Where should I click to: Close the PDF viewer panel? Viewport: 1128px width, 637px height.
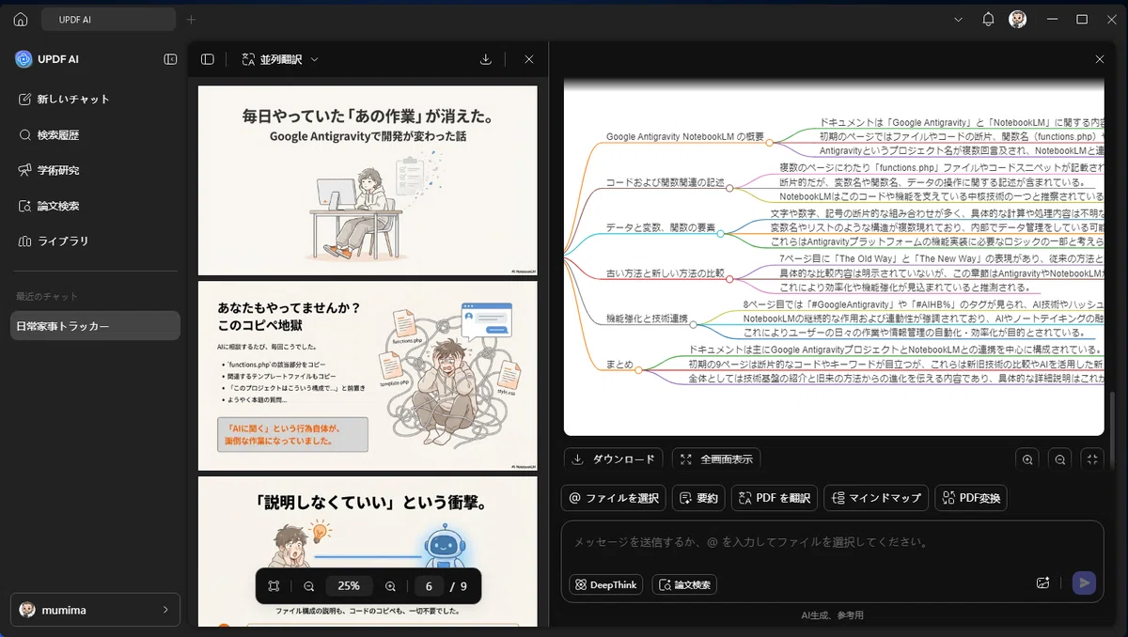tap(529, 59)
